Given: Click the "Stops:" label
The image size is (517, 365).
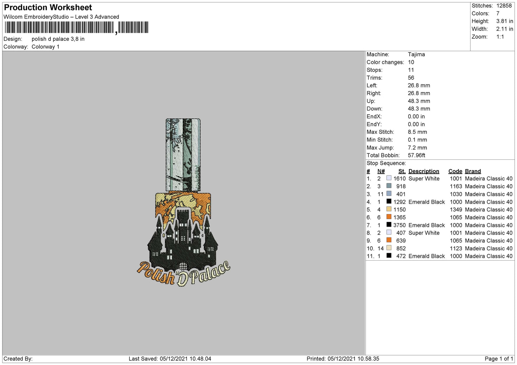Looking at the screenshot, I should (x=375, y=70).
